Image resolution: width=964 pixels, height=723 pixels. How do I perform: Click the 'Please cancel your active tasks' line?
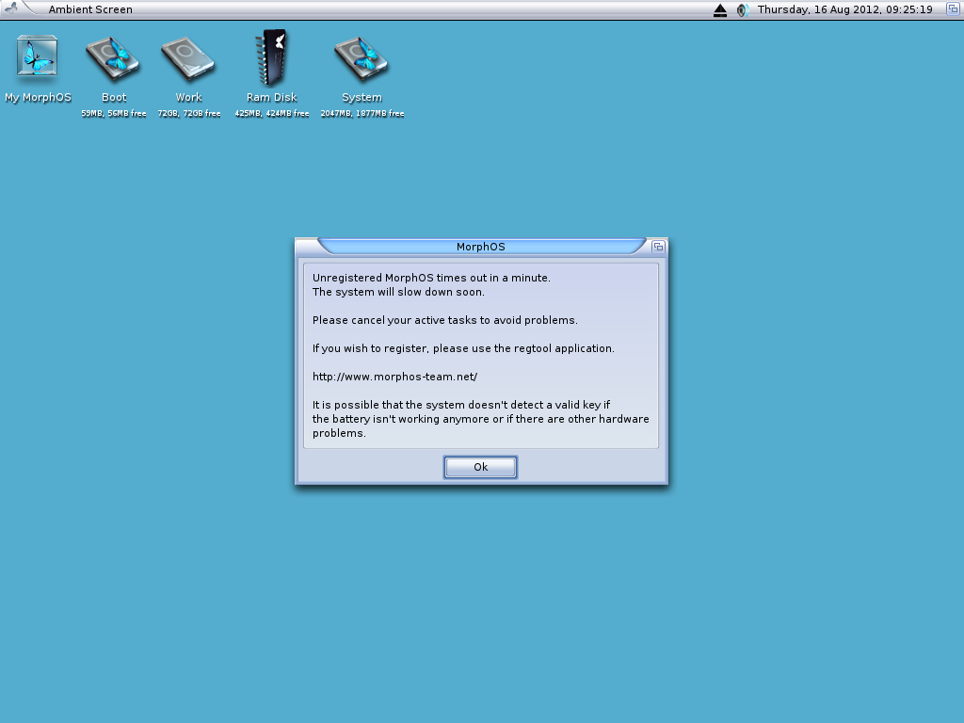(445, 320)
